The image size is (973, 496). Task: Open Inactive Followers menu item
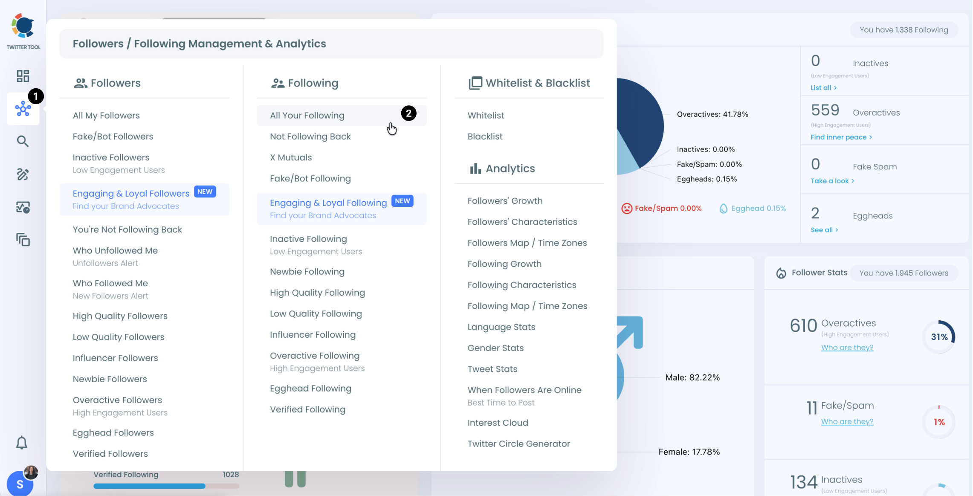pos(119,163)
